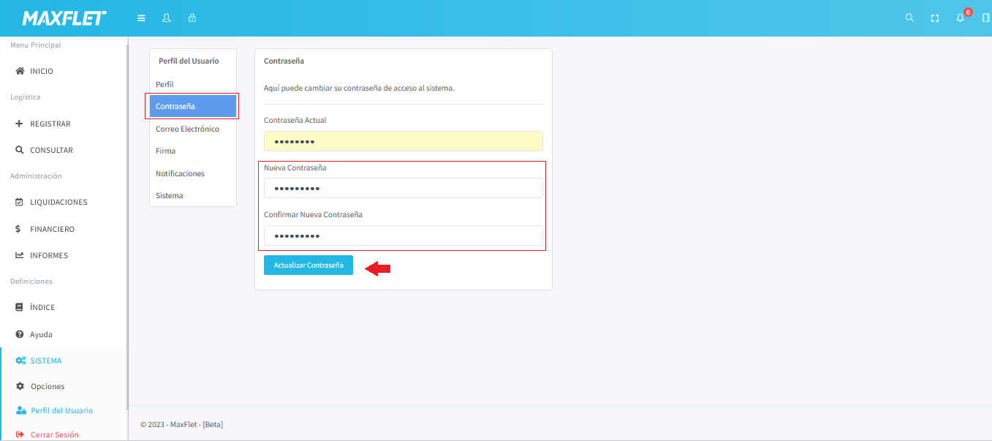This screenshot has height=441, width=992.
Task: Expand the LIQUIDACIONES sidebar section
Action: point(58,202)
